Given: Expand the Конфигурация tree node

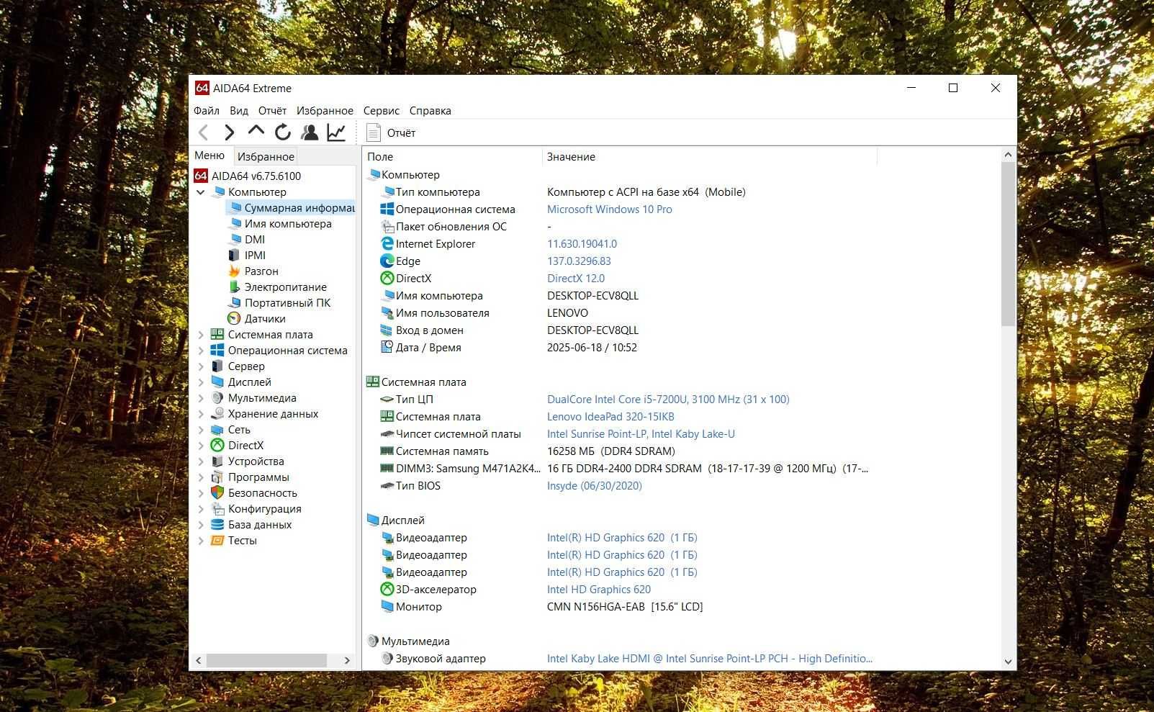Looking at the screenshot, I should click(x=201, y=509).
